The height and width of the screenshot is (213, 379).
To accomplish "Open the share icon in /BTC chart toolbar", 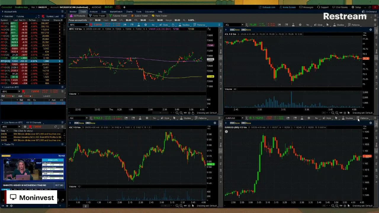I will pyautogui.click(x=125, y=25).
